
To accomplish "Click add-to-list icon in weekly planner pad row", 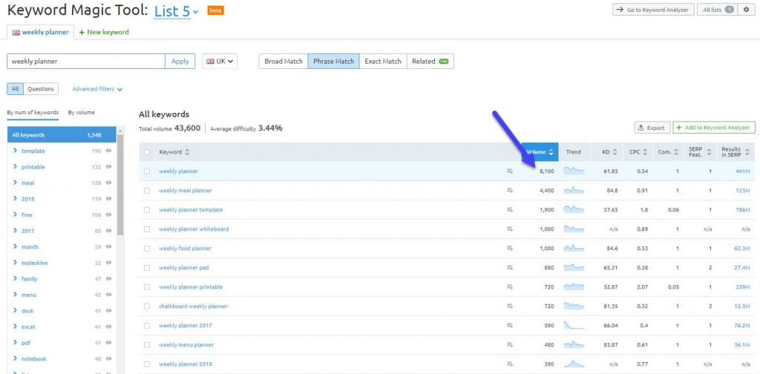I will pos(509,268).
